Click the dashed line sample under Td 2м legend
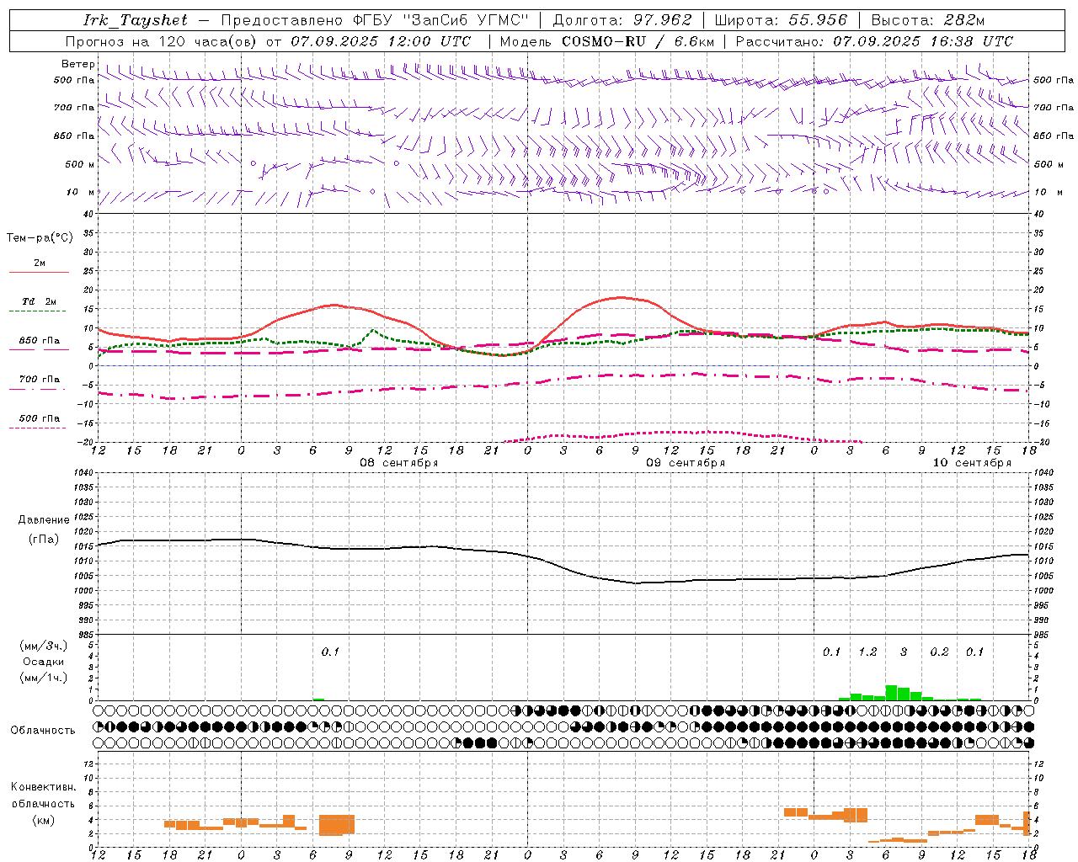This screenshot has height=862, width=1078. 39,311
